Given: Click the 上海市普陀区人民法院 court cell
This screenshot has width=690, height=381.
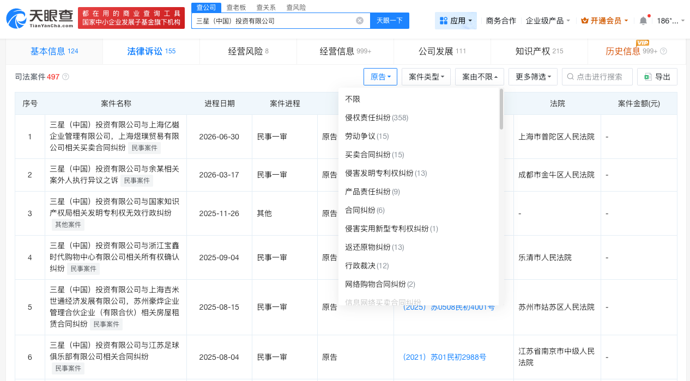Looking at the screenshot, I should (x=556, y=137).
